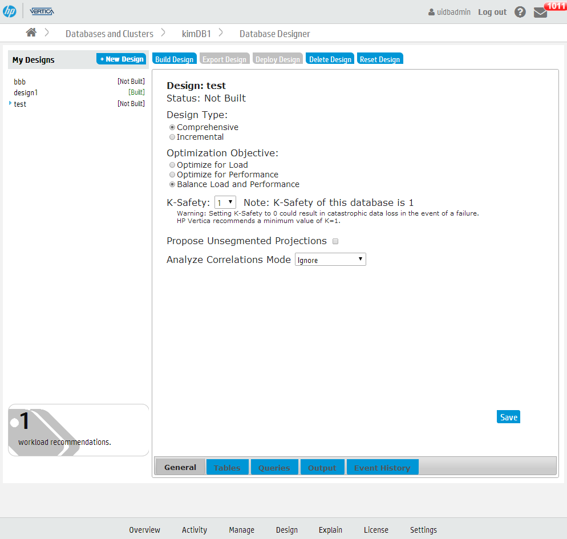Click the uidbadmin user icon
Viewport: 567px width, 539px height.
pos(432,12)
